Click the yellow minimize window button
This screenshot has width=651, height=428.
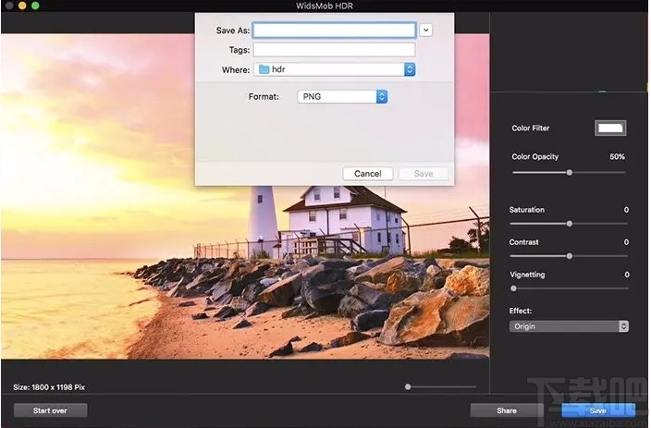(22, 6)
